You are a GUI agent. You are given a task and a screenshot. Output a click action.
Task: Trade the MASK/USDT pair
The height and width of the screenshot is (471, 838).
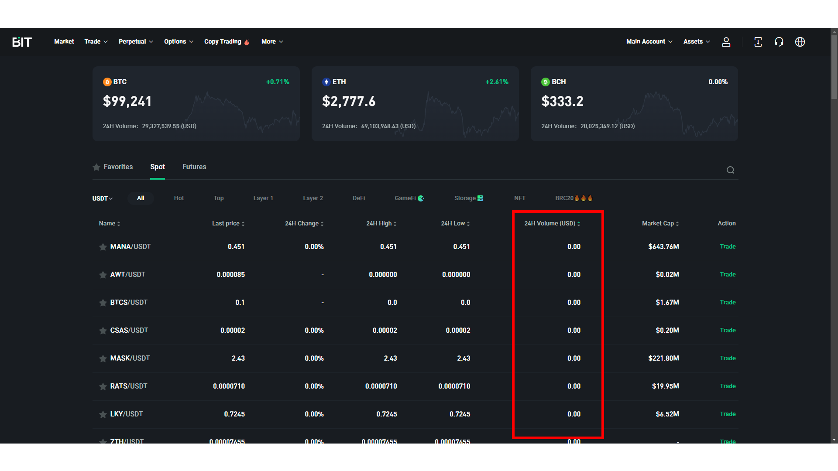[x=728, y=358]
